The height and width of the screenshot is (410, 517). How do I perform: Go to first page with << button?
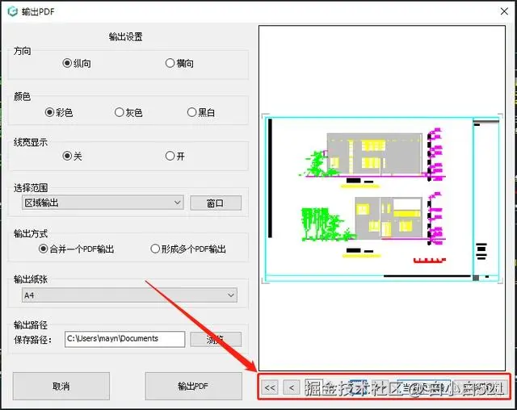pyautogui.click(x=270, y=387)
